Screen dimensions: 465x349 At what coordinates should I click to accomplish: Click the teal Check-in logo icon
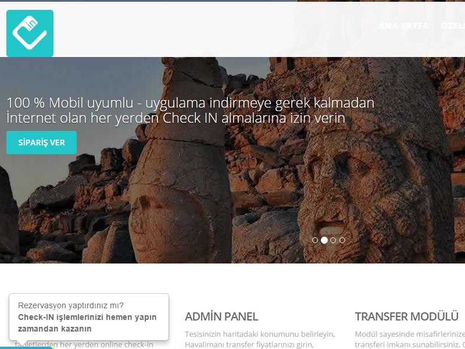point(30,33)
